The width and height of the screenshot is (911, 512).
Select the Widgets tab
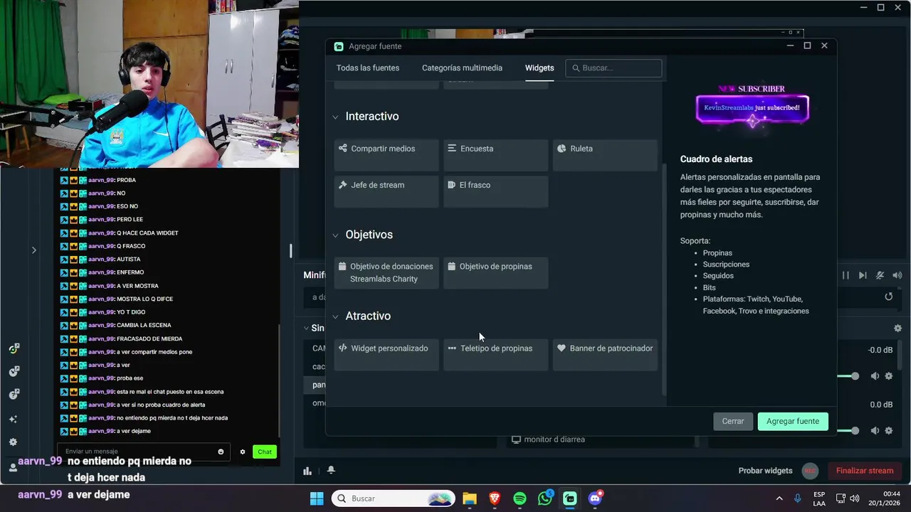tap(539, 68)
